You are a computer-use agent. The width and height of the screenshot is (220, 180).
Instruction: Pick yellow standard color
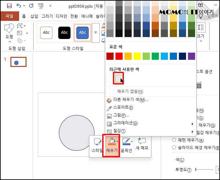[137, 56]
